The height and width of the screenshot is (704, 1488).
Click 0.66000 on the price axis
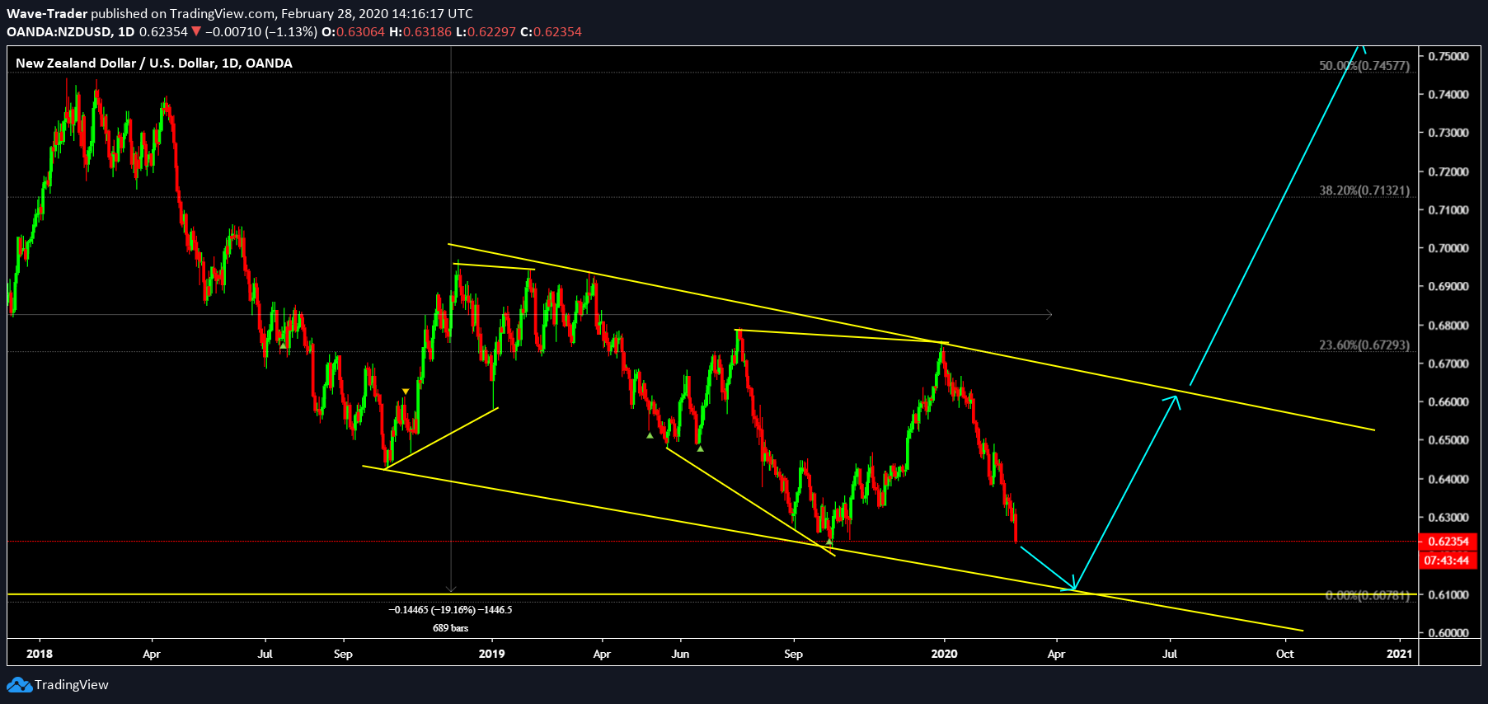(x=1448, y=402)
